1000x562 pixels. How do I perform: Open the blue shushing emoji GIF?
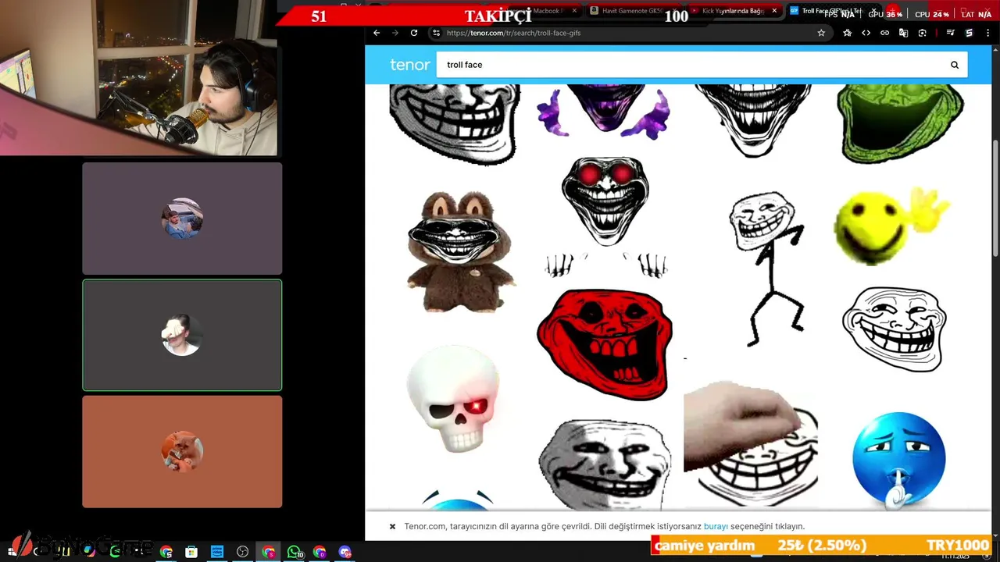tap(898, 461)
